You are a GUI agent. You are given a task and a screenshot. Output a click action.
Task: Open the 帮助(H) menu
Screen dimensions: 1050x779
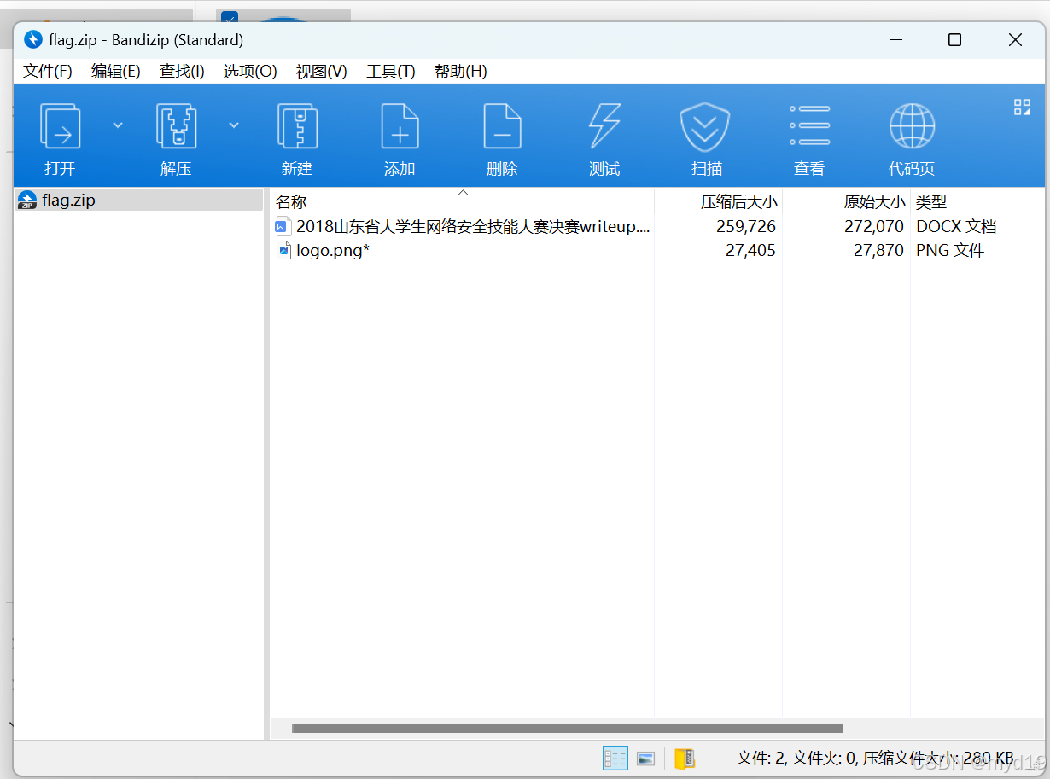coord(461,72)
